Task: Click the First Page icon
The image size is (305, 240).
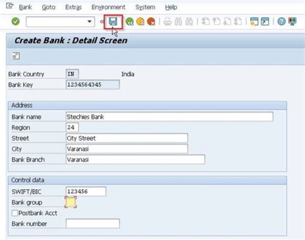Action: coord(205,22)
